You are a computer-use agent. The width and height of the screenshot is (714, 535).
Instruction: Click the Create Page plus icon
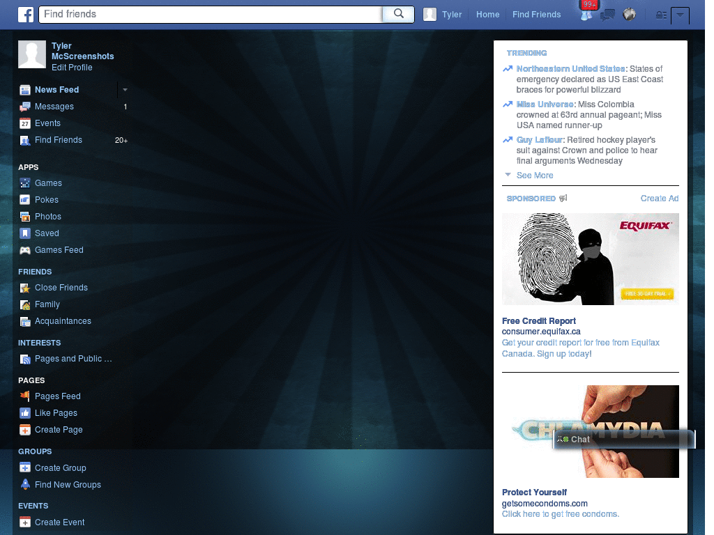[25, 430]
